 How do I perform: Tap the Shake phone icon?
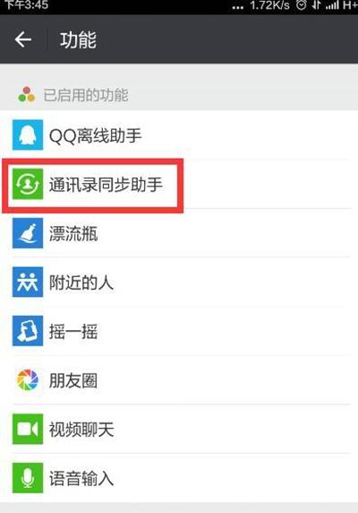(28, 331)
